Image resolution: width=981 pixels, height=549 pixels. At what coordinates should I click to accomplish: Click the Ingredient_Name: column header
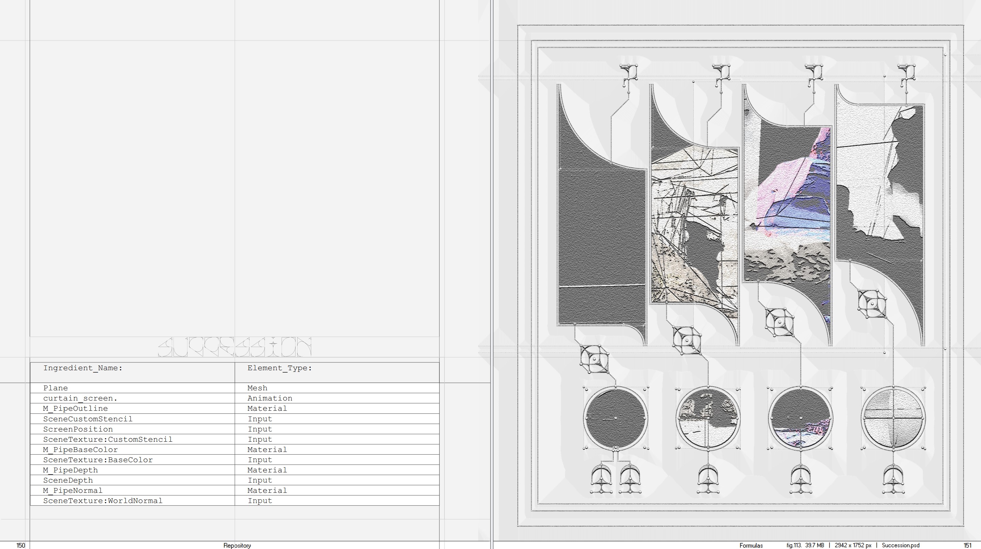82,368
